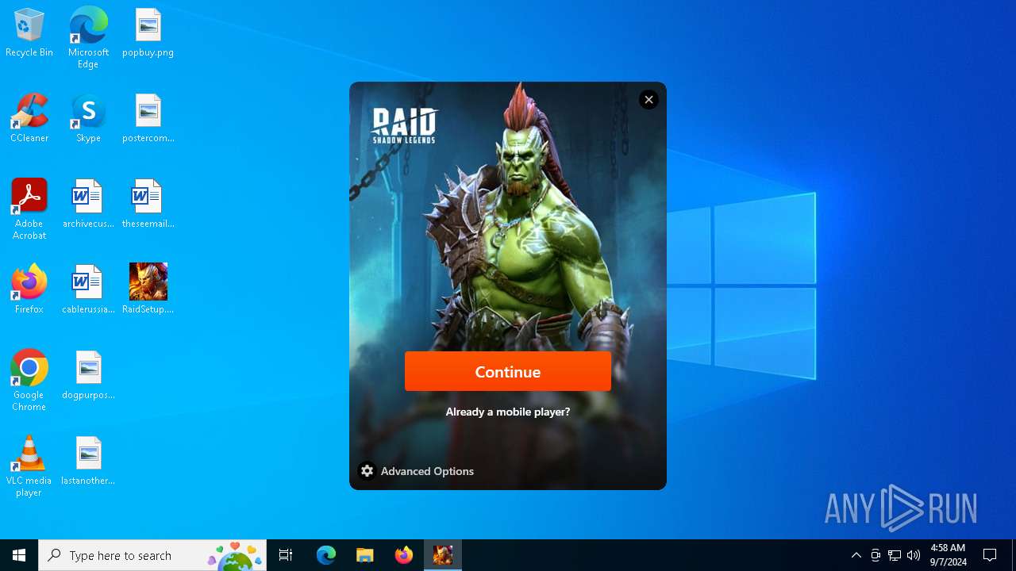Open the network status tray icon
Image resolution: width=1016 pixels, height=571 pixels.
coord(895,555)
